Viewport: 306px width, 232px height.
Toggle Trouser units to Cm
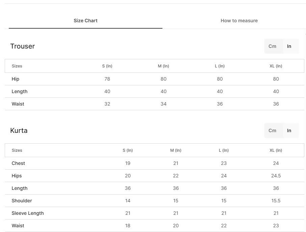point(272,46)
